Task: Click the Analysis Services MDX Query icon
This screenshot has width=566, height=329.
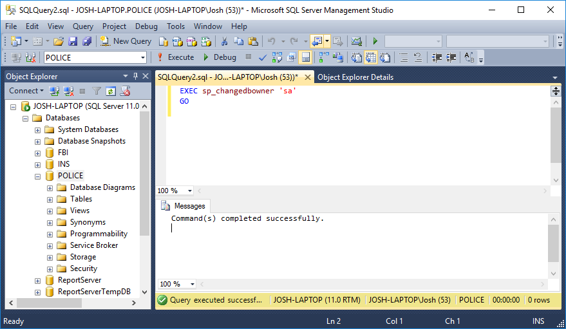Action: click(178, 41)
